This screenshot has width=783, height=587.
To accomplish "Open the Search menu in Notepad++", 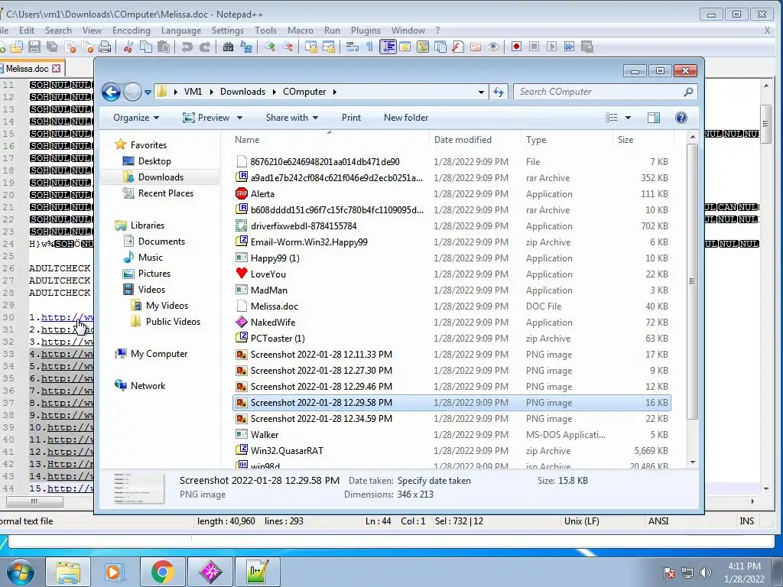I will point(58,31).
